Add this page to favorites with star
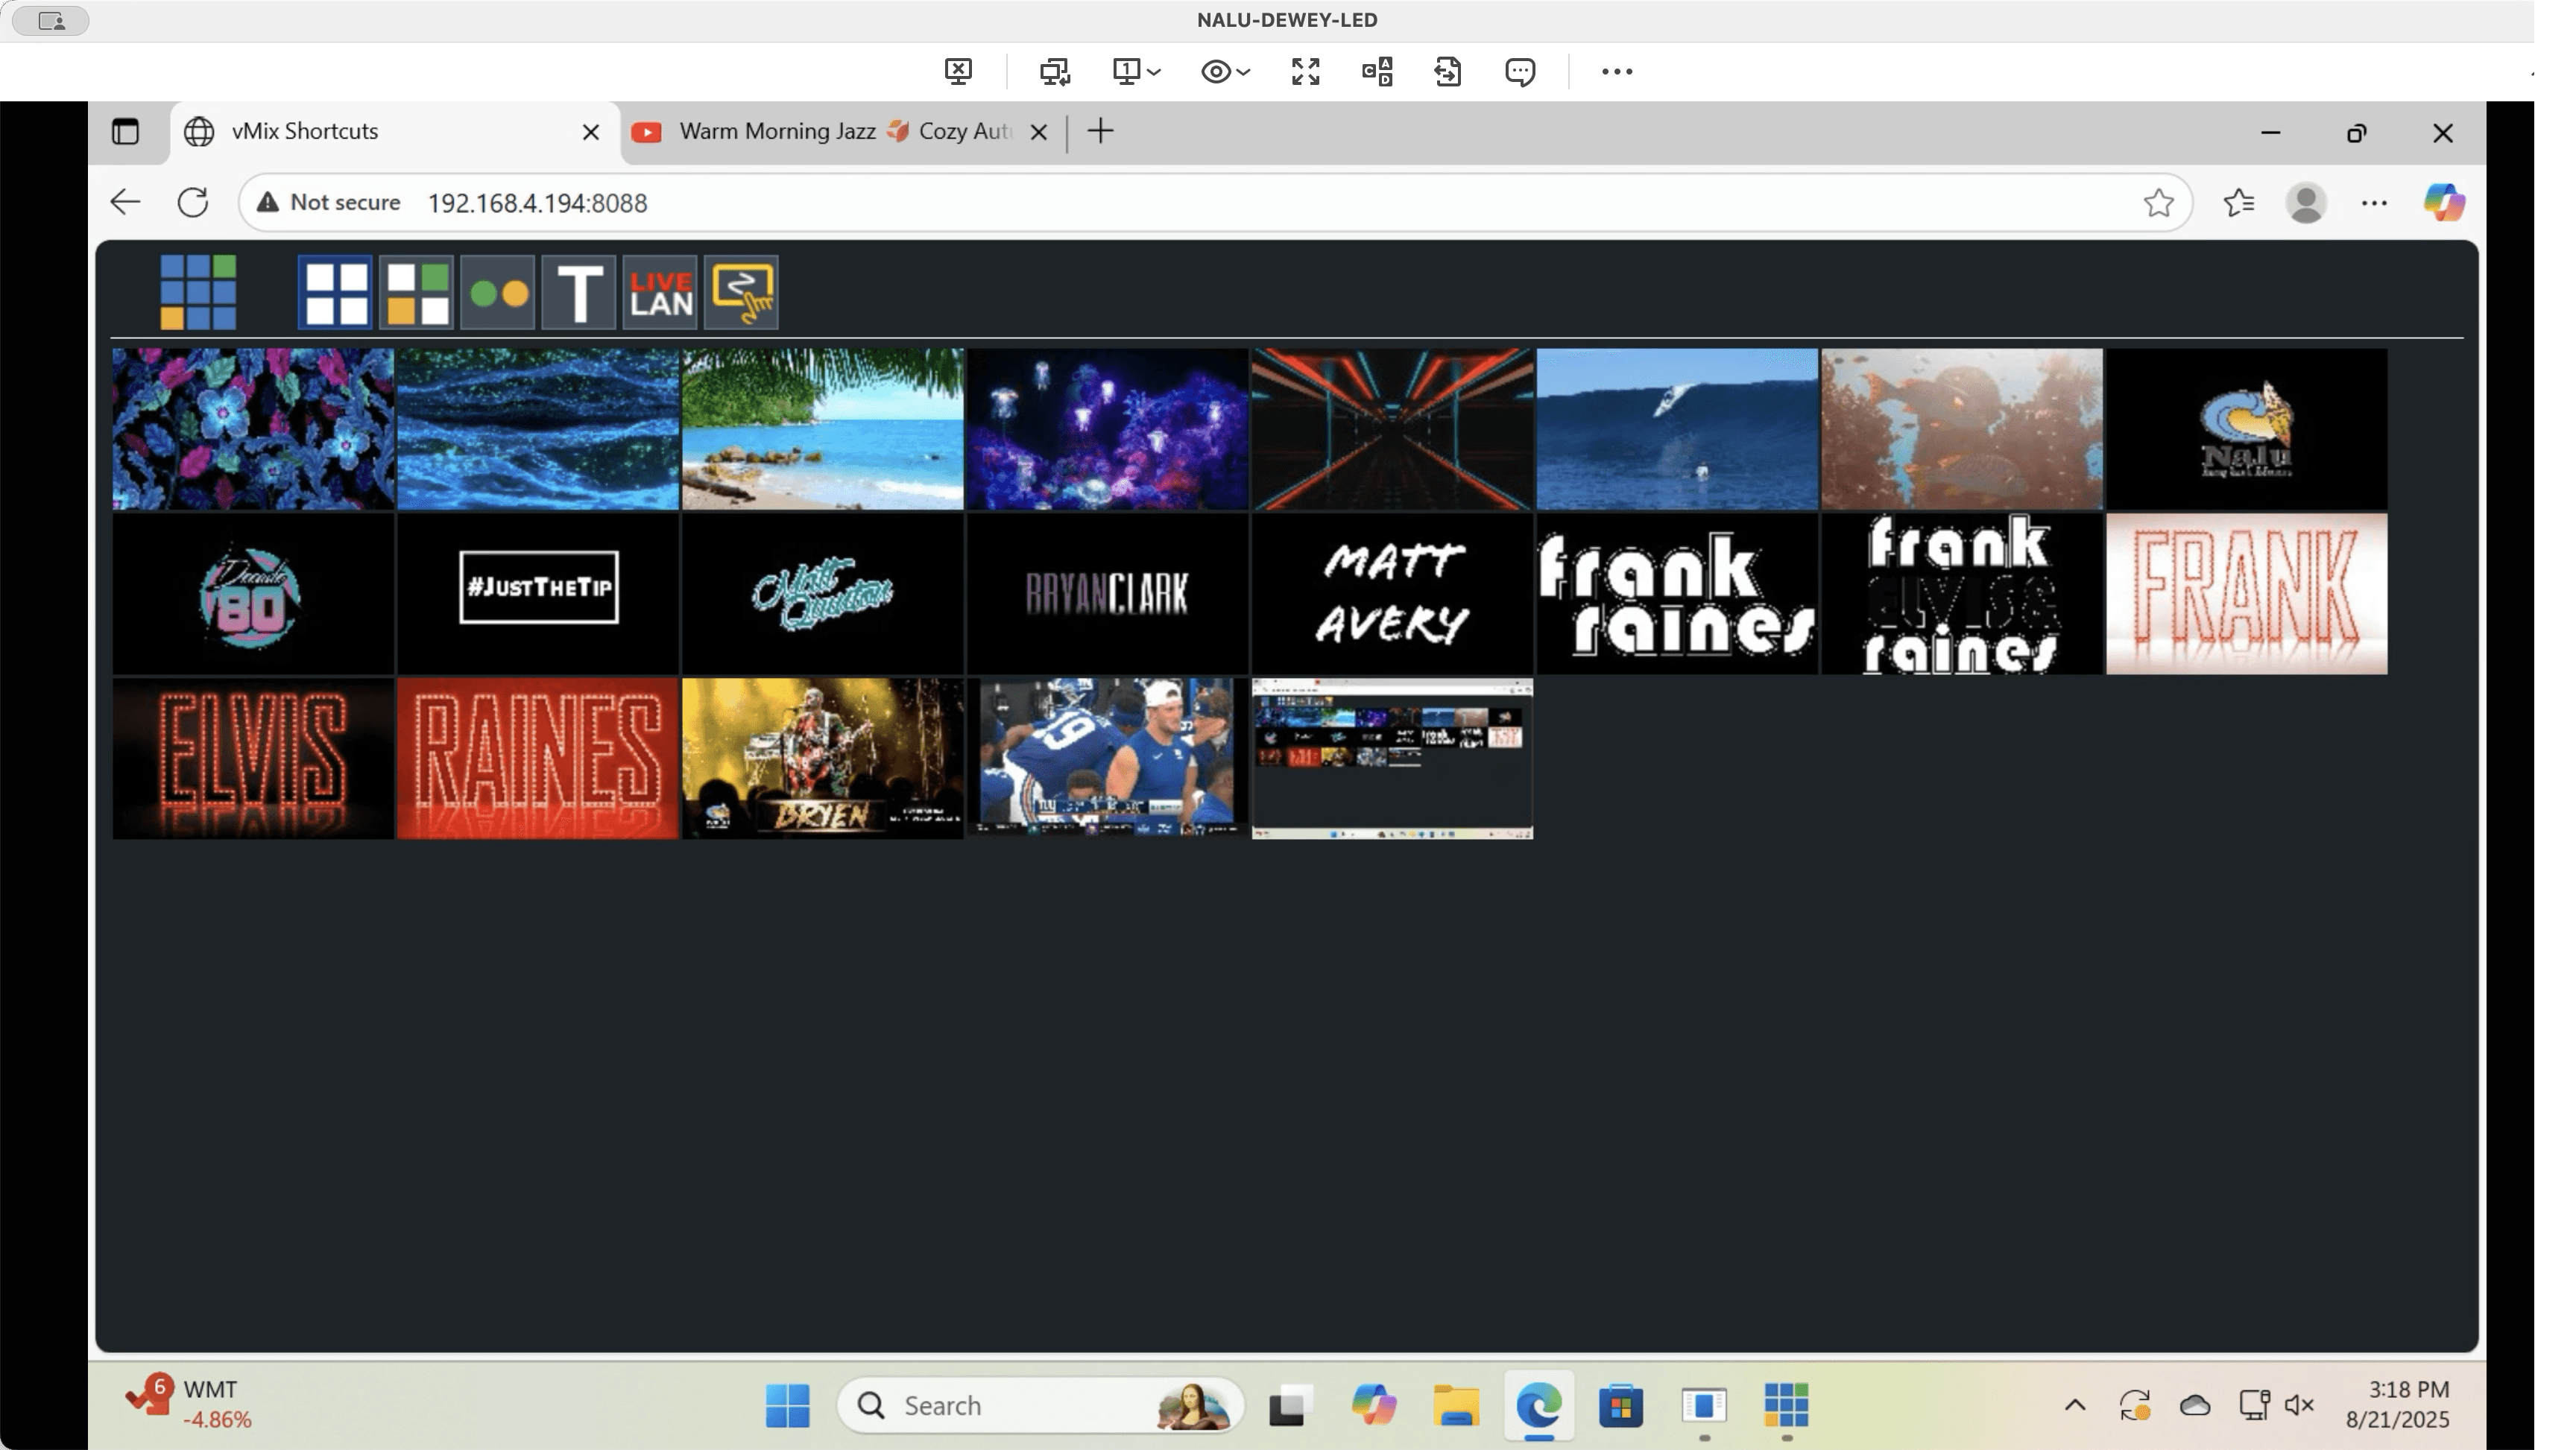2576x1450 pixels. [2158, 203]
